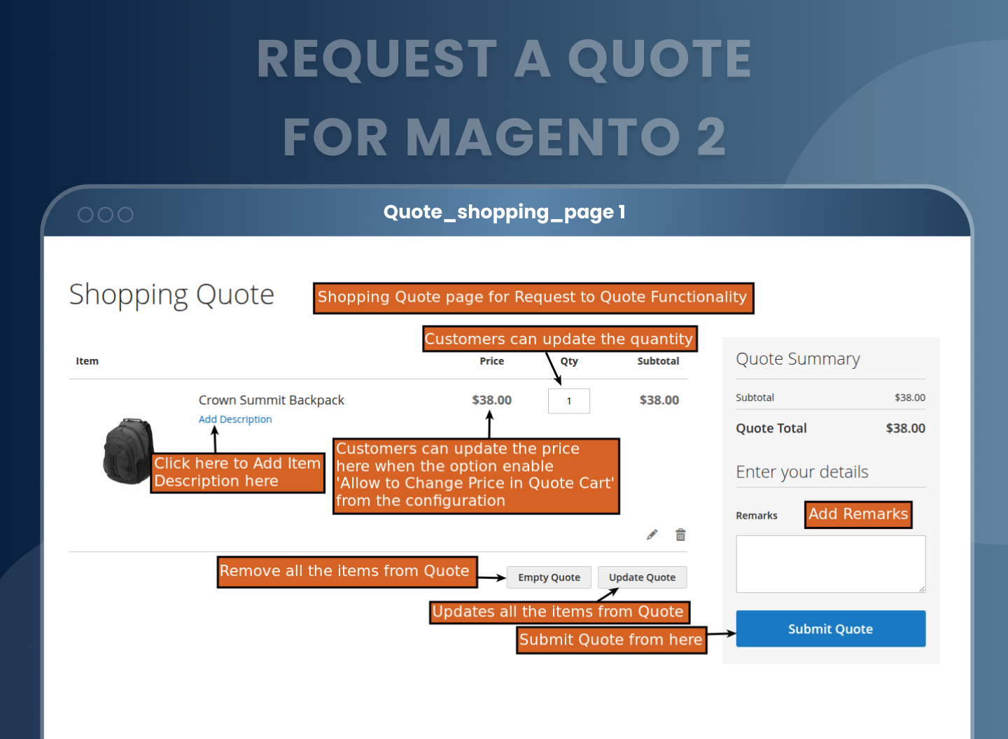This screenshot has width=1008, height=739.
Task: Click the item price $38.00 under Price
Action: [x=491, y=400]
